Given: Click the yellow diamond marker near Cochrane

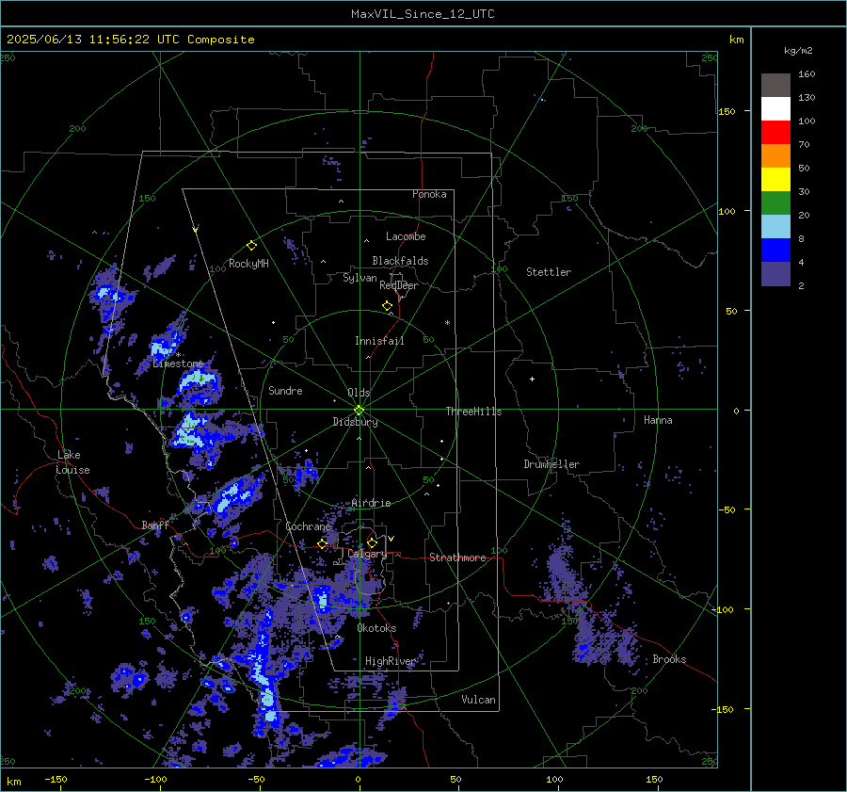Looking at the screenshot, I should coord(322,543).
